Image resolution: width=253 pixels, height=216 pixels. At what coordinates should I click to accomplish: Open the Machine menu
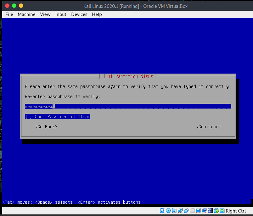click(26, 14)
